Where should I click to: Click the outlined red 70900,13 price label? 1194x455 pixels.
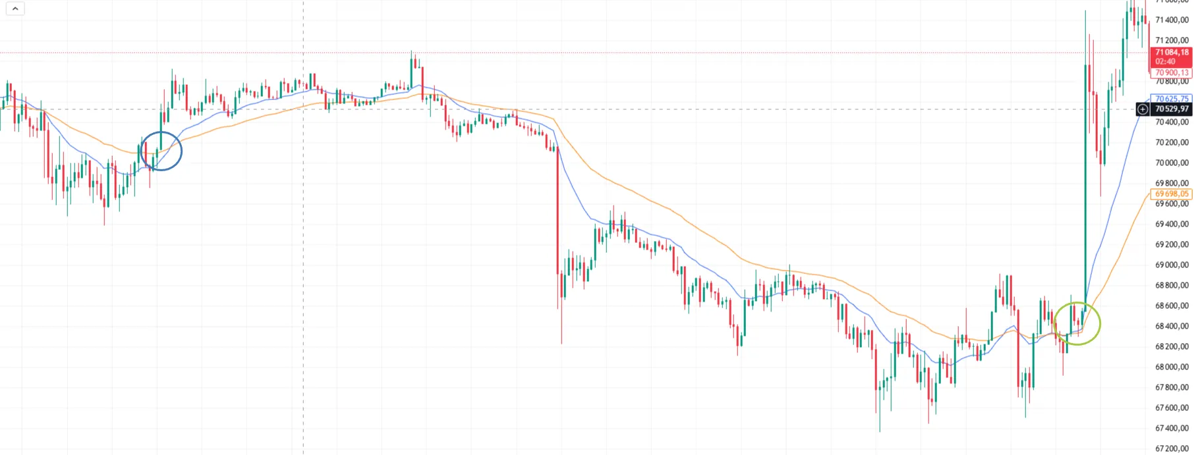(1172, 73)
